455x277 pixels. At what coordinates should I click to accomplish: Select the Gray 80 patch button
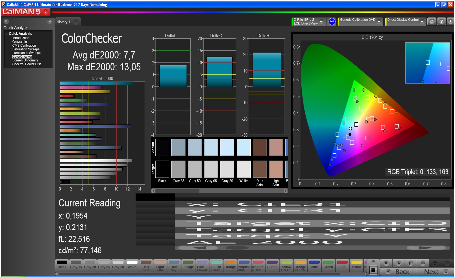(118, 266)
